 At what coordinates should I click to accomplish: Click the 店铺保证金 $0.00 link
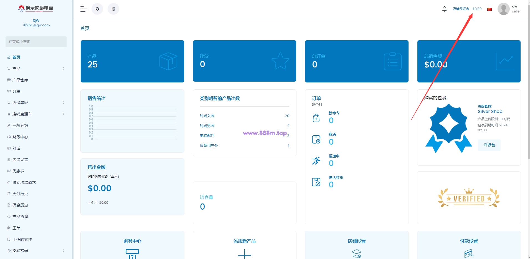467,9
